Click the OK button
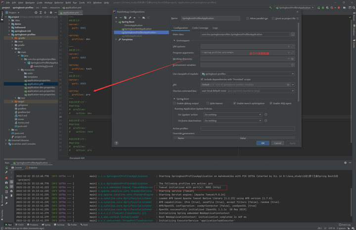 pyautogui.click(x=263, y=143)
